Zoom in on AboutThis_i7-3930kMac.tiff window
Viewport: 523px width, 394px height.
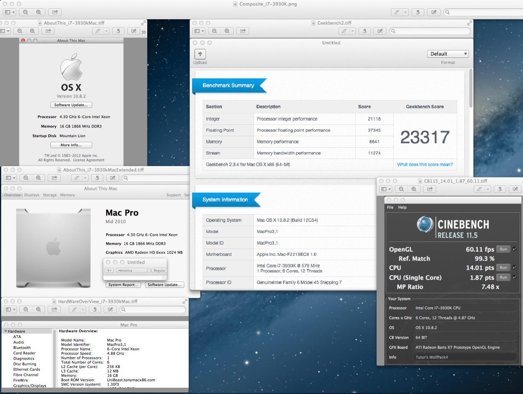click(32, 31)
